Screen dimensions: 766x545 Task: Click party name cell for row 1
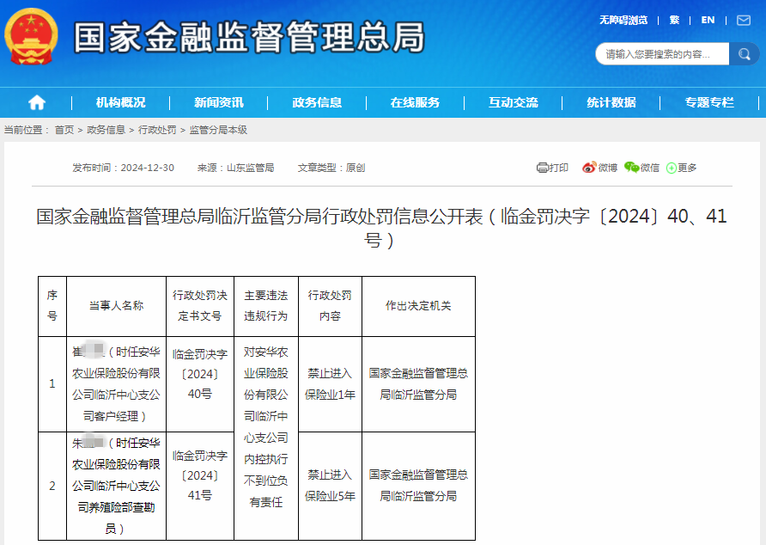(x=116, y=384)
